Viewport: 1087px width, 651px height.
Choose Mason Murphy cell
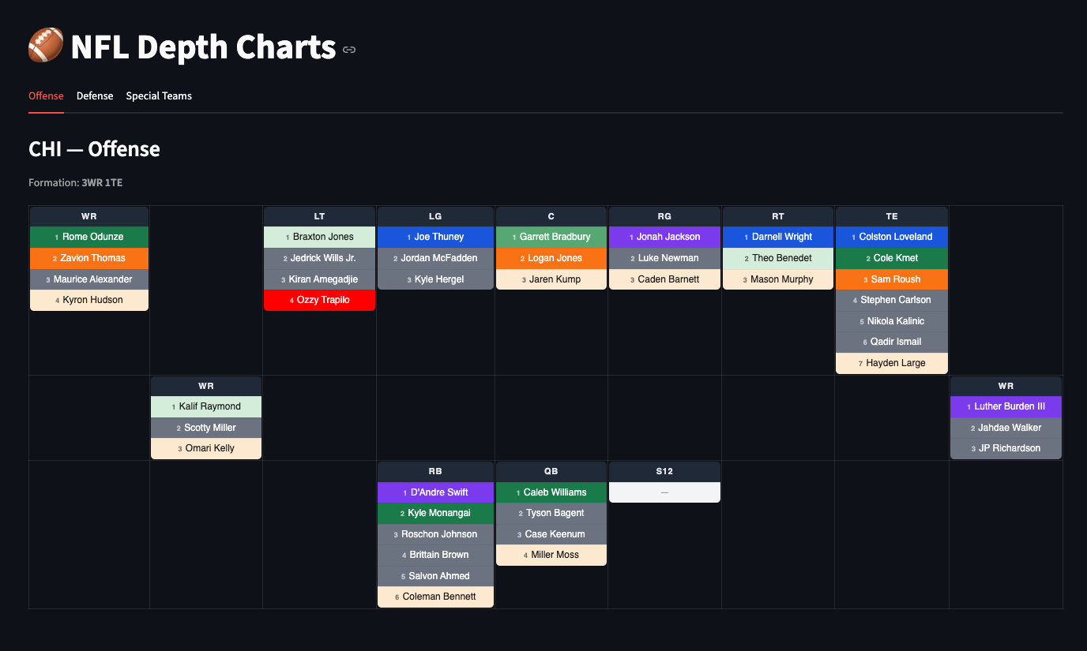coord(778,279)
